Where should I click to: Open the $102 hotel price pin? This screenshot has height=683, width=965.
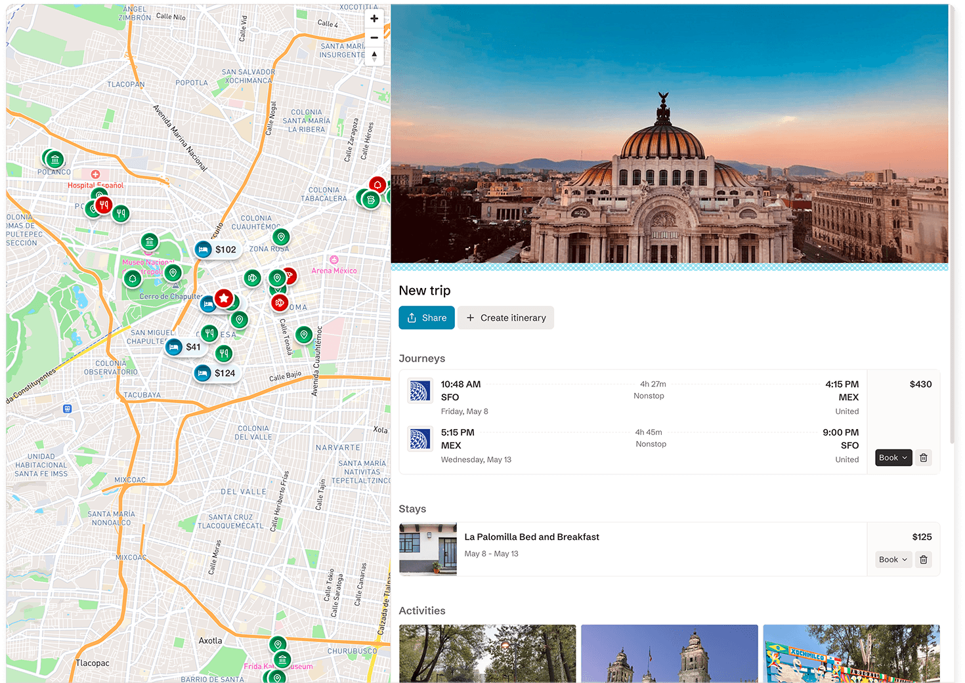pos(217,249)
